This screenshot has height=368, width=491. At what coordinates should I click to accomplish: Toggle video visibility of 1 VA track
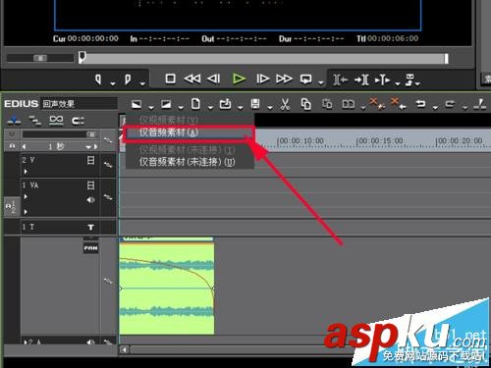(x=90, y=185)
